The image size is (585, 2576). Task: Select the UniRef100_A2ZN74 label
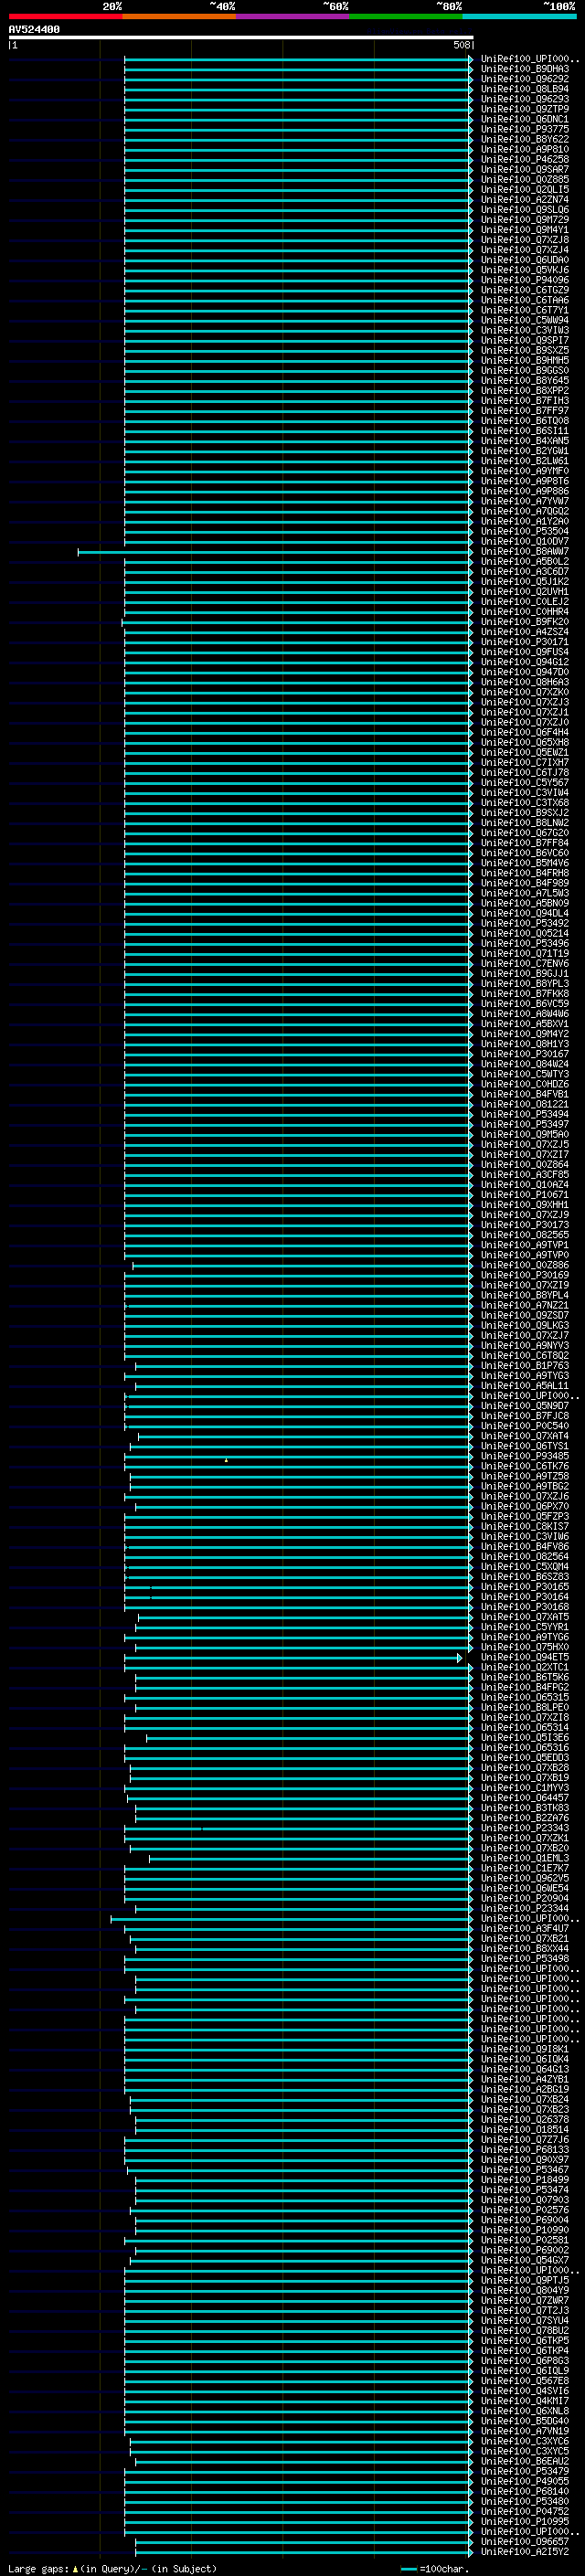click(525, 199)
